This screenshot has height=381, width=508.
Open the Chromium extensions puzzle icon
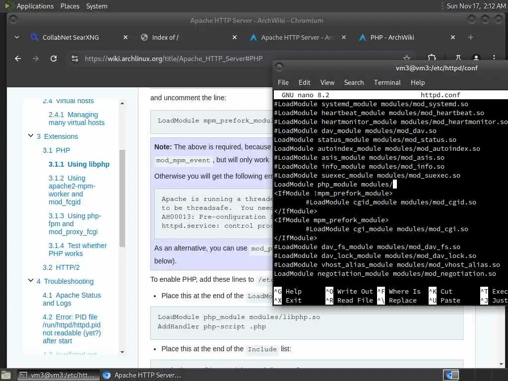(432, 58)
